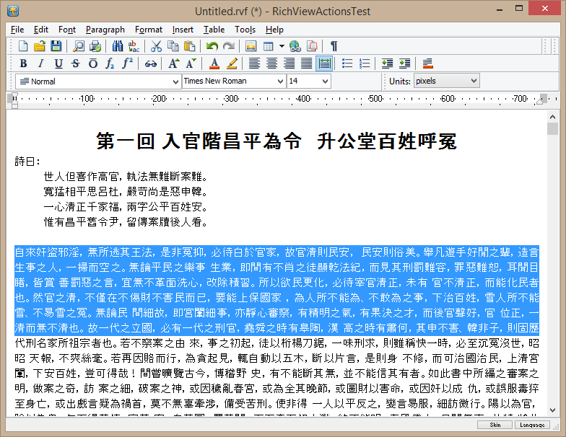
Task: Click the Grow font size icon
Action: click(174, 63)
